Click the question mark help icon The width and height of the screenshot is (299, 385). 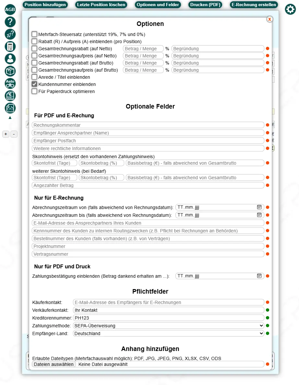coord(10,22)
